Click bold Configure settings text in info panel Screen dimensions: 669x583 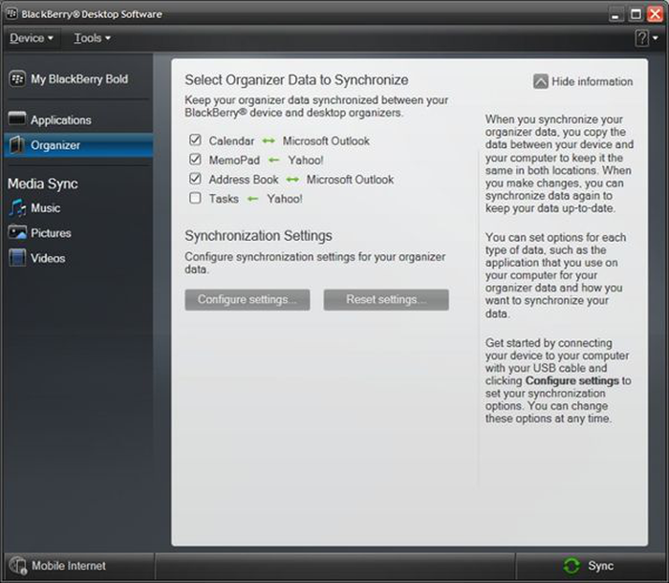click(x=572, y=380)
